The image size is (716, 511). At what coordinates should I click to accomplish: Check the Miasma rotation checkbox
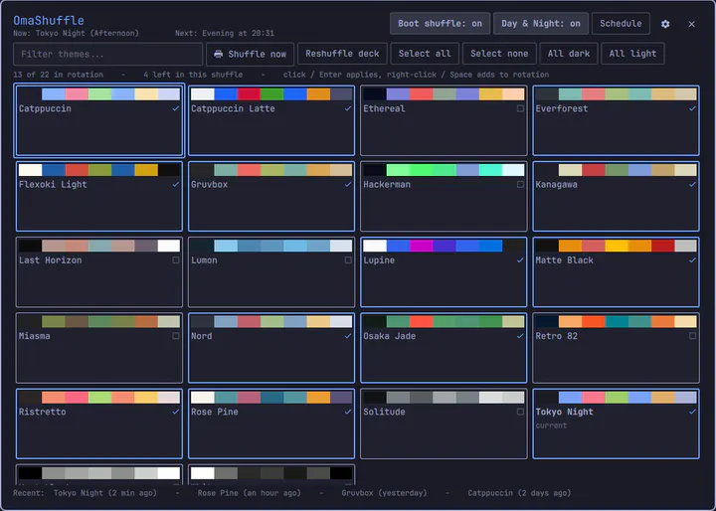click(x=176, y=336)
